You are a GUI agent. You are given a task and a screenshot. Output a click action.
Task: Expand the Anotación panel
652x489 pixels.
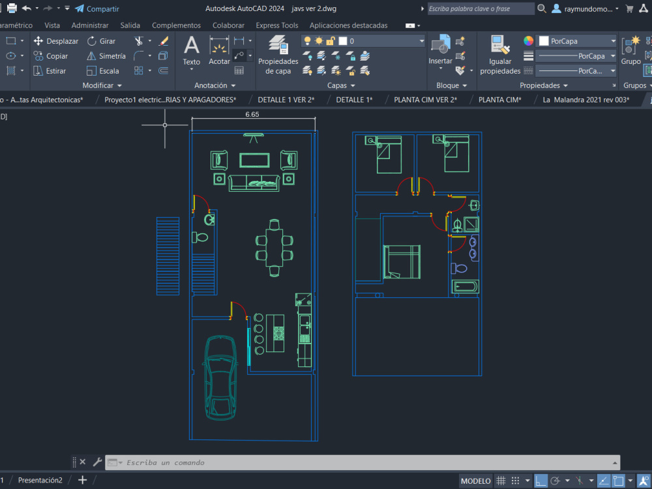pos(215,85)
